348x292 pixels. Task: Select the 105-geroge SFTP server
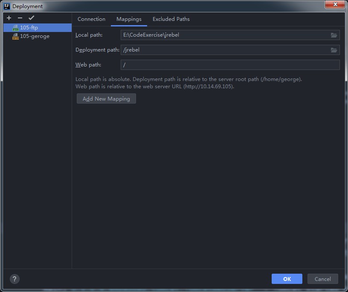pyautogui.click(x=34, y=36)
